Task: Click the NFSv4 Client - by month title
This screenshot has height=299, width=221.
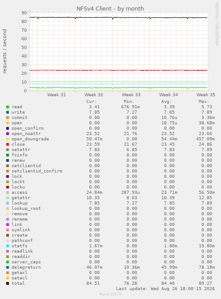Action: (x=110, y=8)
